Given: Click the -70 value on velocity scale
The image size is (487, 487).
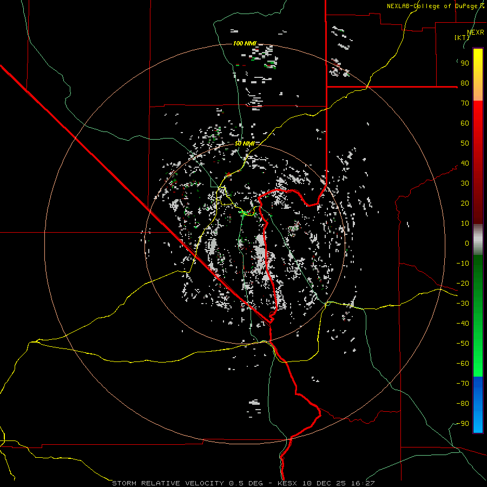Looking at the screenshot, I should click(463, 384).
